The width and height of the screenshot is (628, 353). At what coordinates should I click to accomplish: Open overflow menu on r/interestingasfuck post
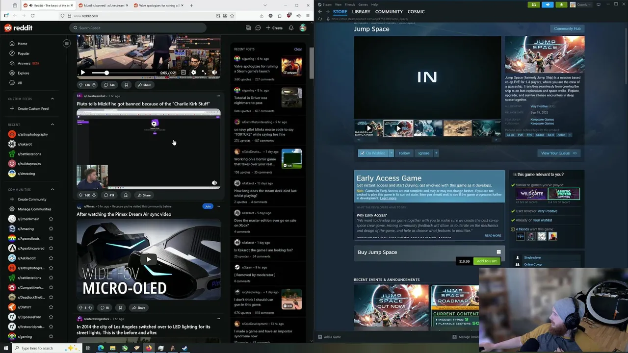point(218,319)
